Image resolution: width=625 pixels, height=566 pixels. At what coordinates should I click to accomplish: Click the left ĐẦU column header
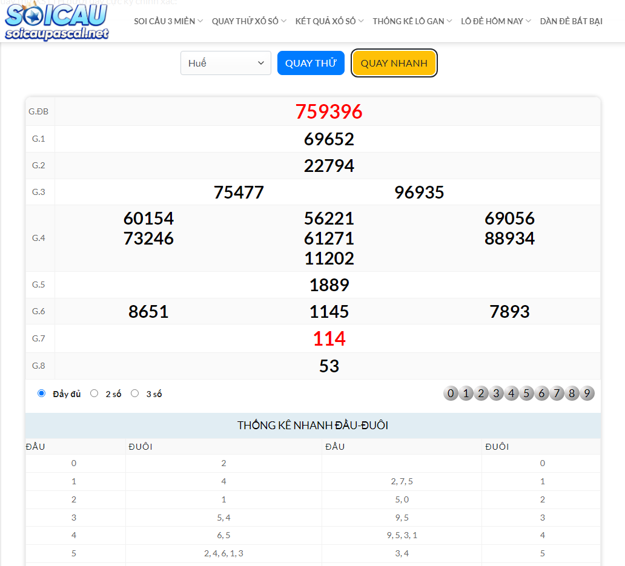[36, 447]
